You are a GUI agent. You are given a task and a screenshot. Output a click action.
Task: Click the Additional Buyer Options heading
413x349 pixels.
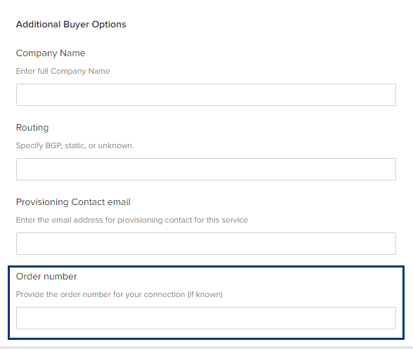click(x=71, y=25)
